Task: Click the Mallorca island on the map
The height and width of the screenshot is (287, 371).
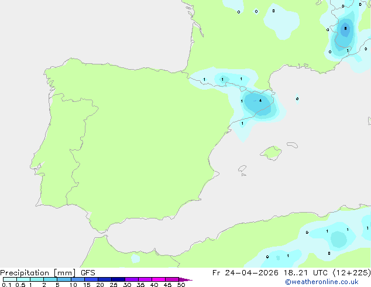Action: point(271,153)
